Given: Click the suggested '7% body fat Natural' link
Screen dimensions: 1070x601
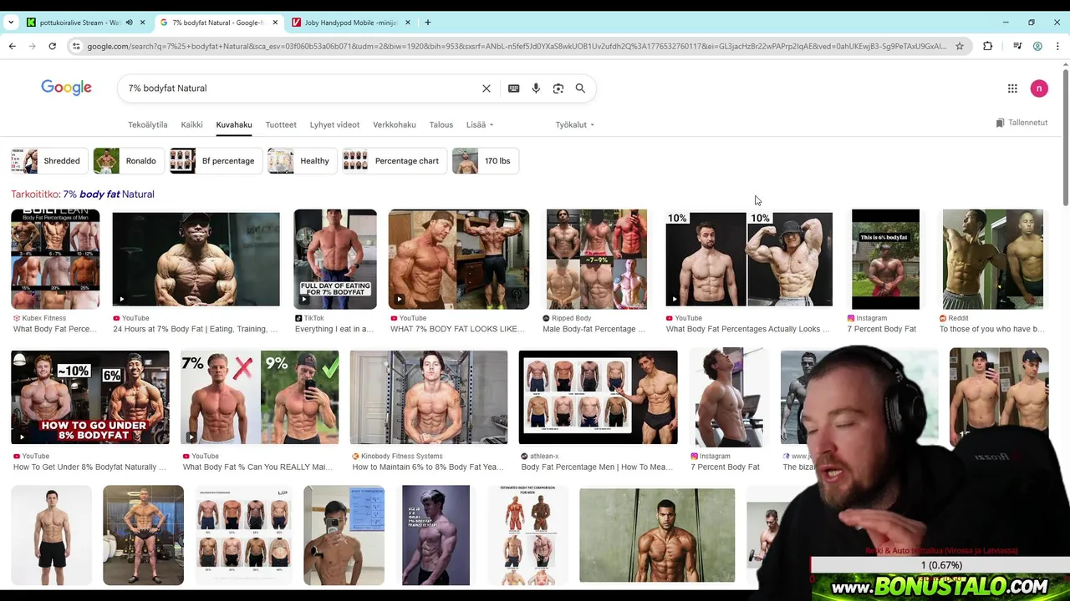Looking at the screenshot, I should point(109,194).
